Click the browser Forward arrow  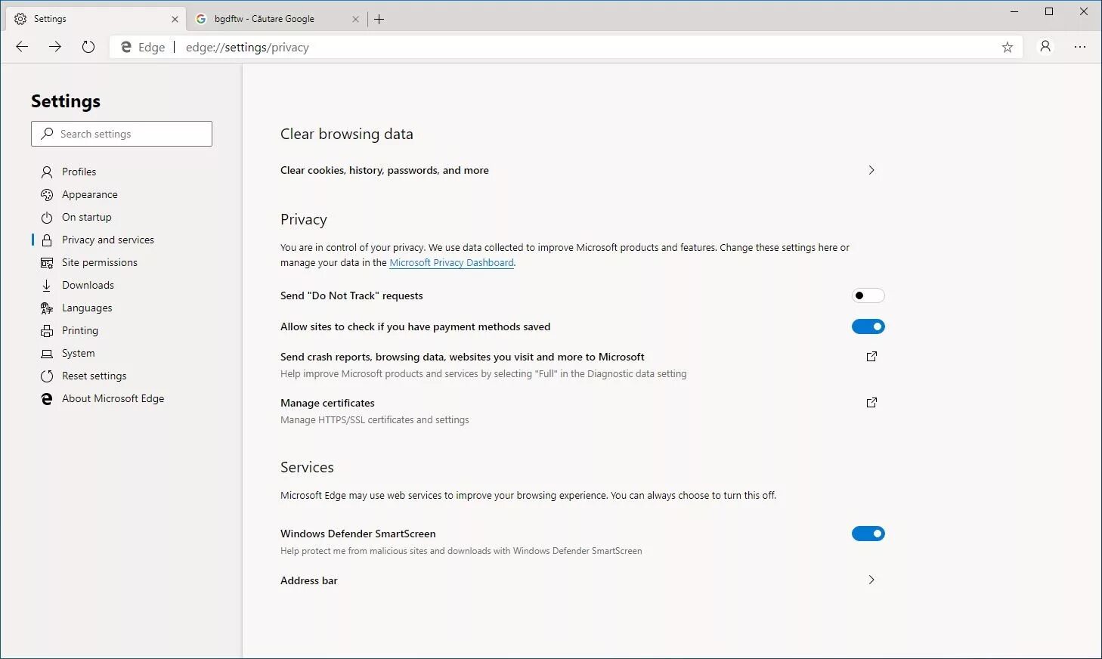[x=55, y=47]
